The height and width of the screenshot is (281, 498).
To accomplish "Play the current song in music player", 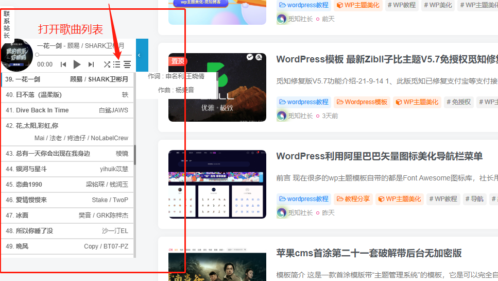I will (x=77, y=64).
